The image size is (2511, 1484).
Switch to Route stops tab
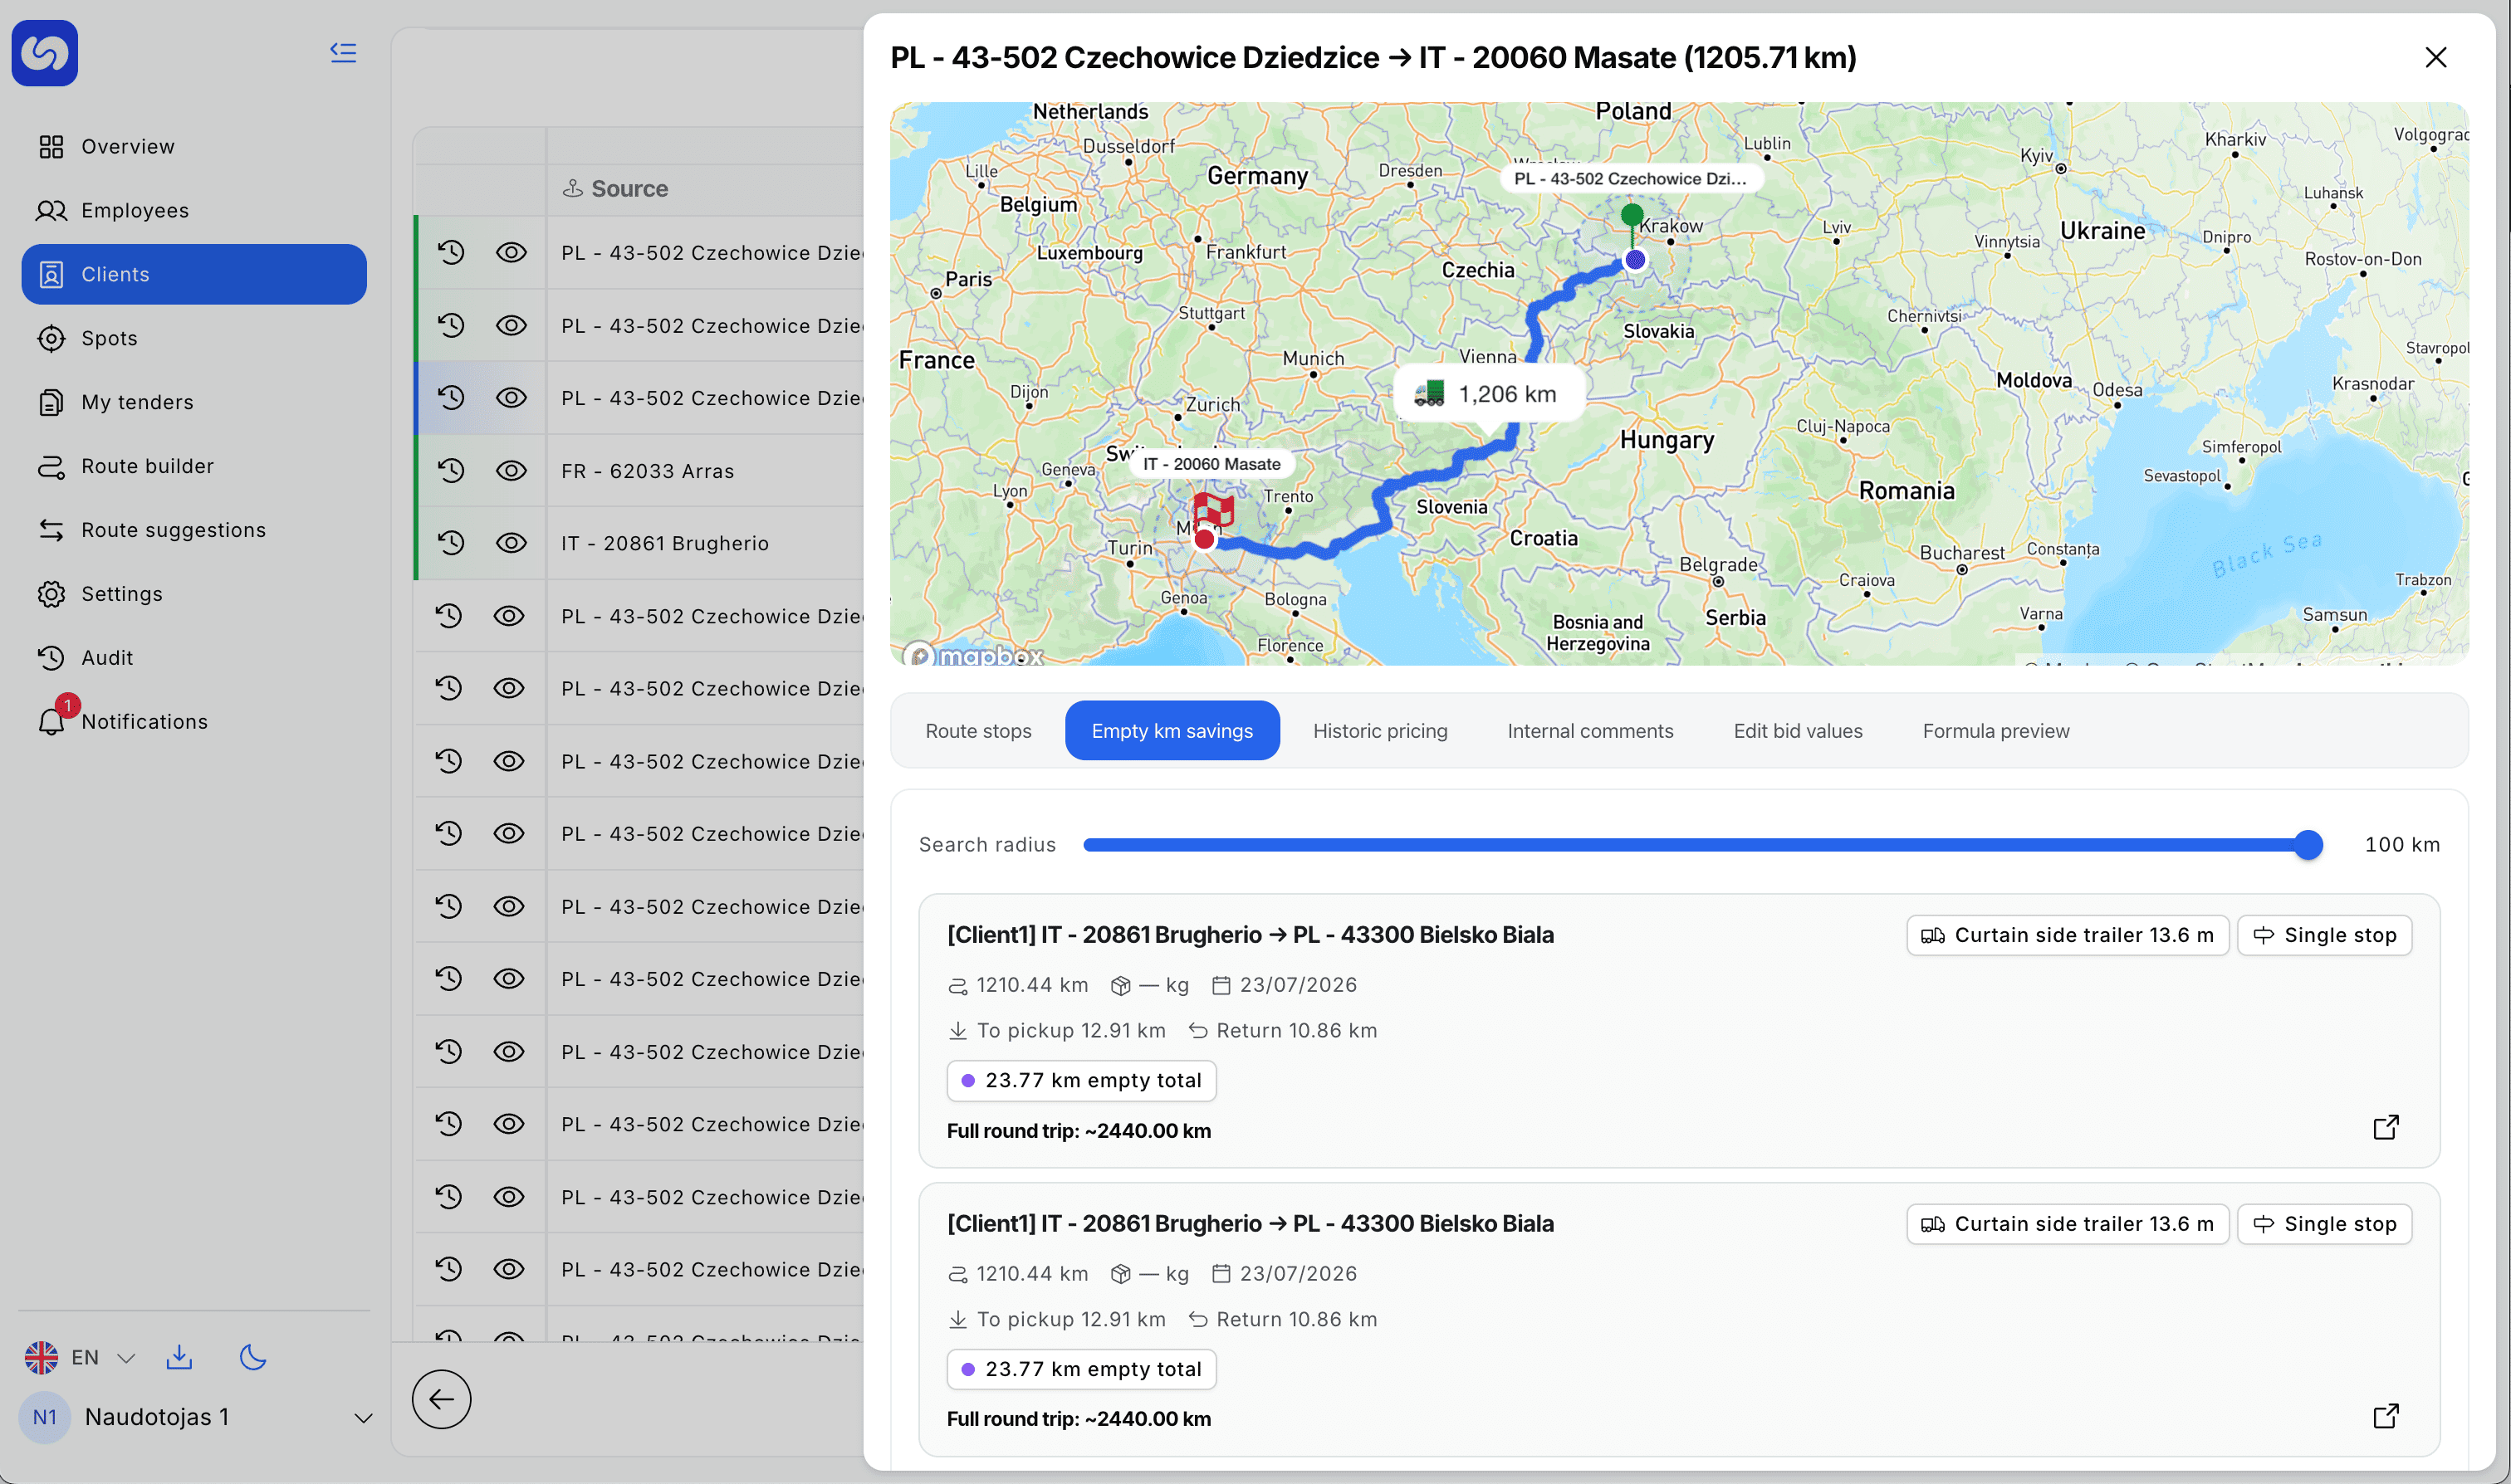pyautogui.click(x=977, y=731)
